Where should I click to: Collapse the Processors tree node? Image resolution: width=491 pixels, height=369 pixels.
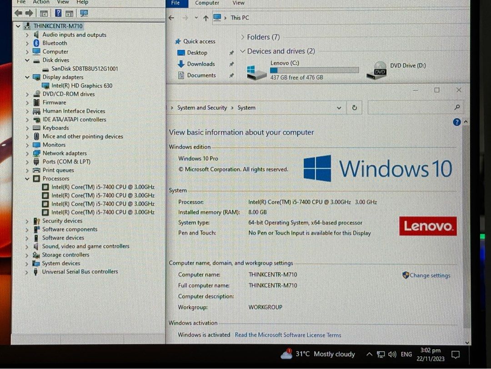point(26,178)
